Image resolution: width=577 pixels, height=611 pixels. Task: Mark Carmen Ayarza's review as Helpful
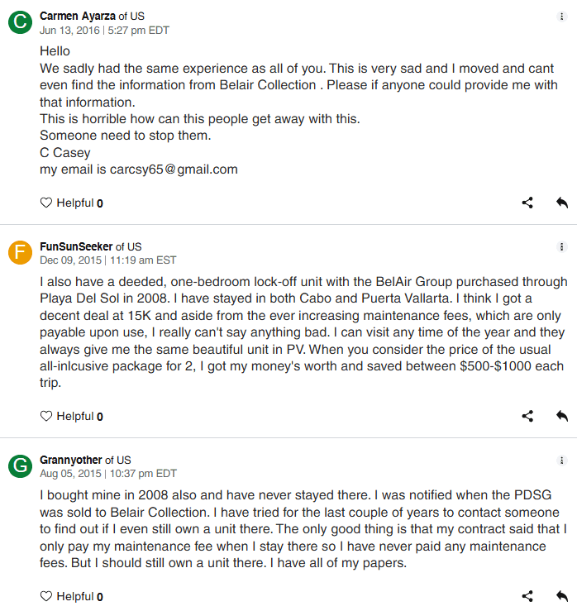71,203
